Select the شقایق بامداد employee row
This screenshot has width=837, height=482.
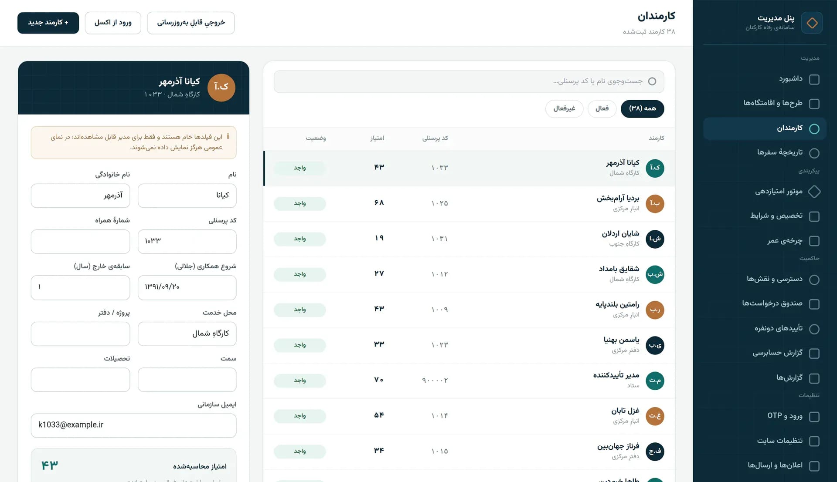tap(469, 274)
